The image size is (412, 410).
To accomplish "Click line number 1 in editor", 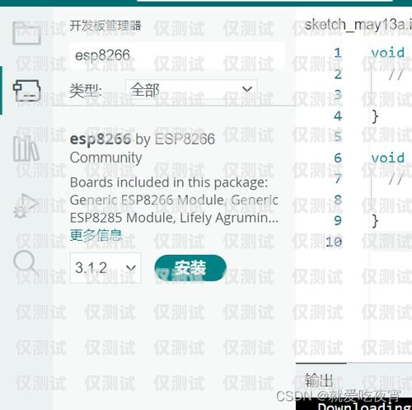I will coord(338,53).
